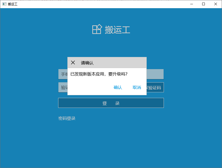Request a code with the 验证码 button

coord(155,87)
